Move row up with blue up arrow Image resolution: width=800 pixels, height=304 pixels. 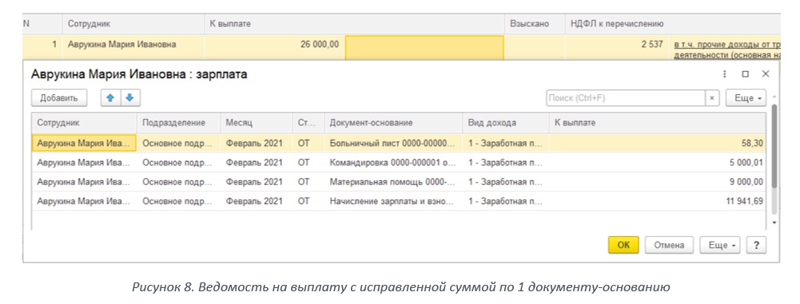pos(111,98)
